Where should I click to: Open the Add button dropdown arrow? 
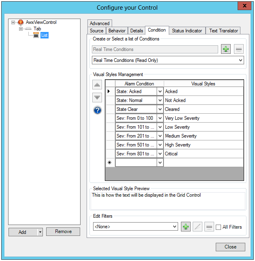40,232
